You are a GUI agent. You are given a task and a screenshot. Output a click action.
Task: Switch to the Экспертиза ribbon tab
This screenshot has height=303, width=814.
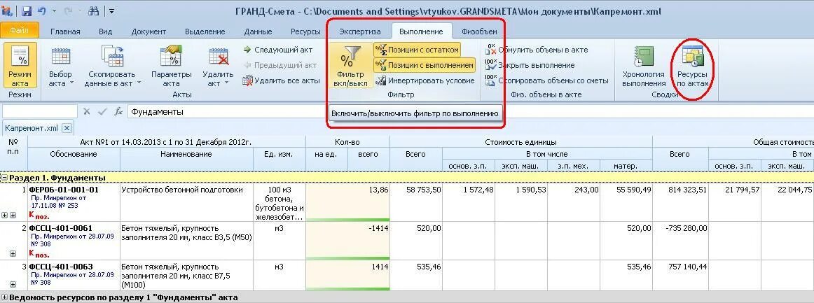[x=360, y=31]
